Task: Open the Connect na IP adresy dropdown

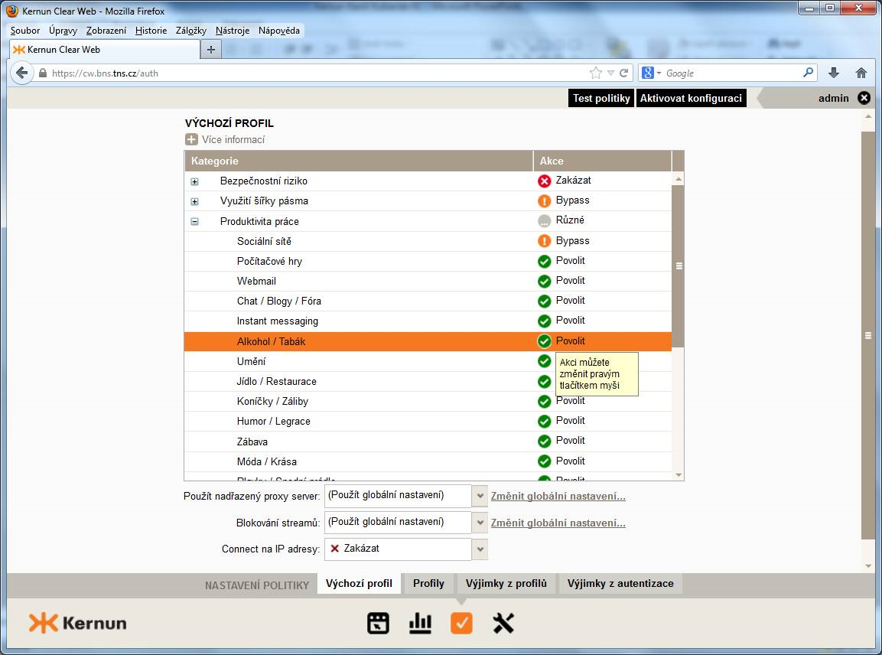Action: click(x=480, y=549)
